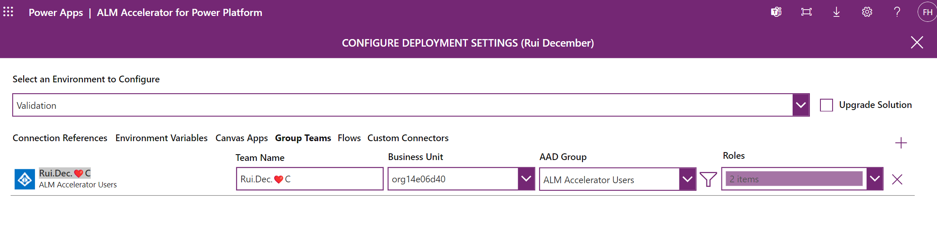Screen dimensions: 937x226
Task: Open the settings gear icon
Action: coord(867,12)
